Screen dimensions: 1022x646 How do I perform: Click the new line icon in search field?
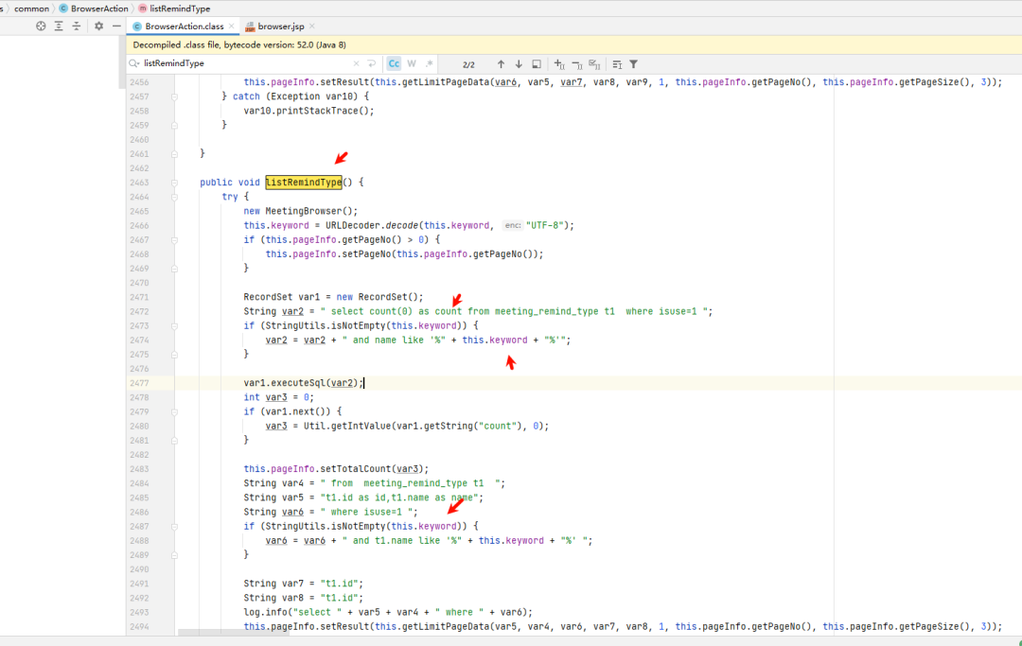[x=372, y=63]
